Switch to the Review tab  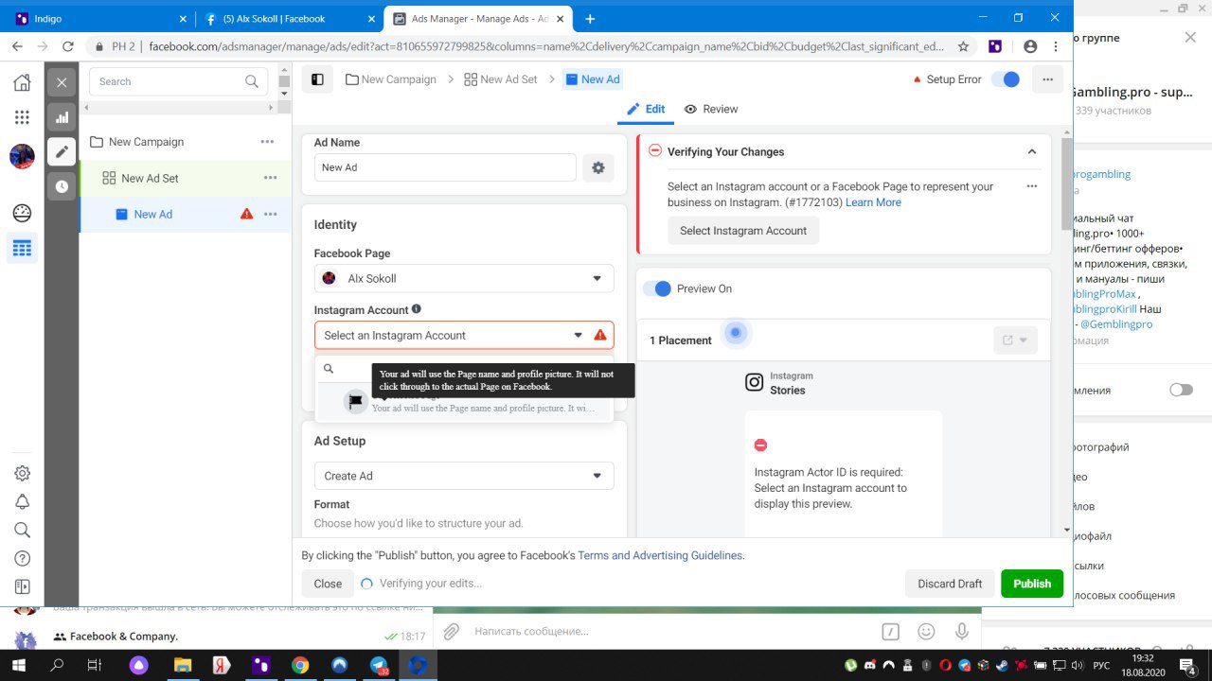coord(711,109)
